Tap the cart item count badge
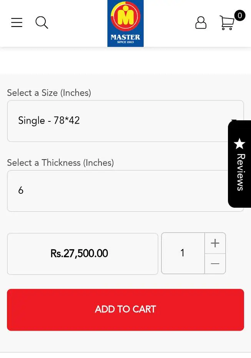 pyautogui.click(x=240, y=15)
